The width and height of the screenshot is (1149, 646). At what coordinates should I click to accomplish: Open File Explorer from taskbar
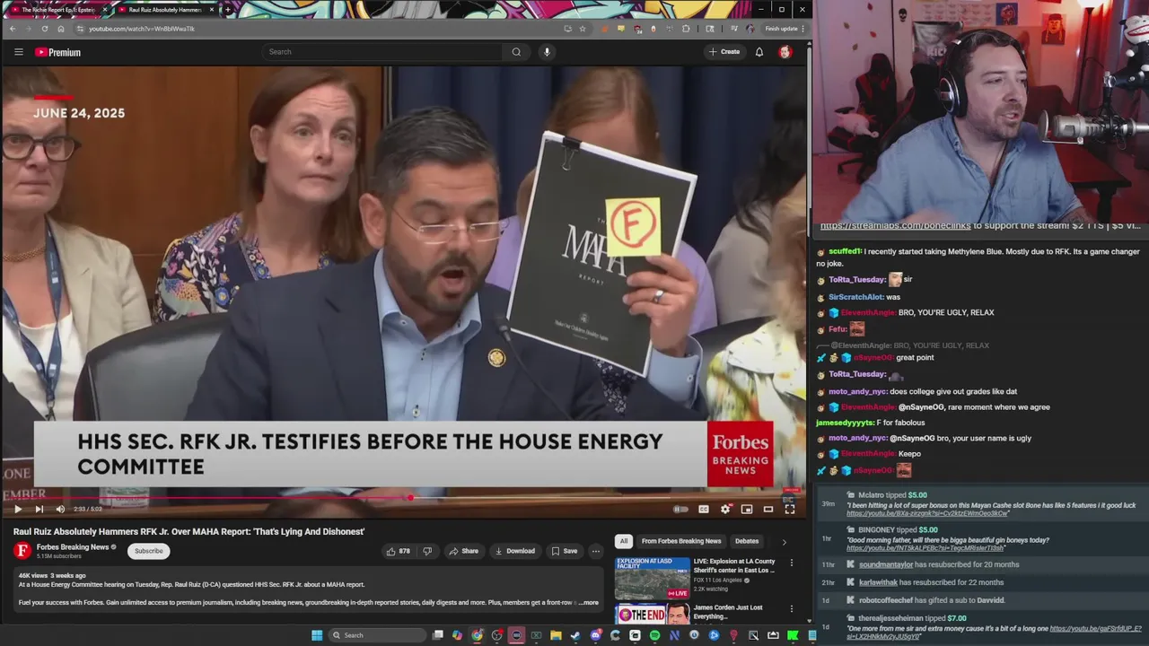tap(556, 635)
